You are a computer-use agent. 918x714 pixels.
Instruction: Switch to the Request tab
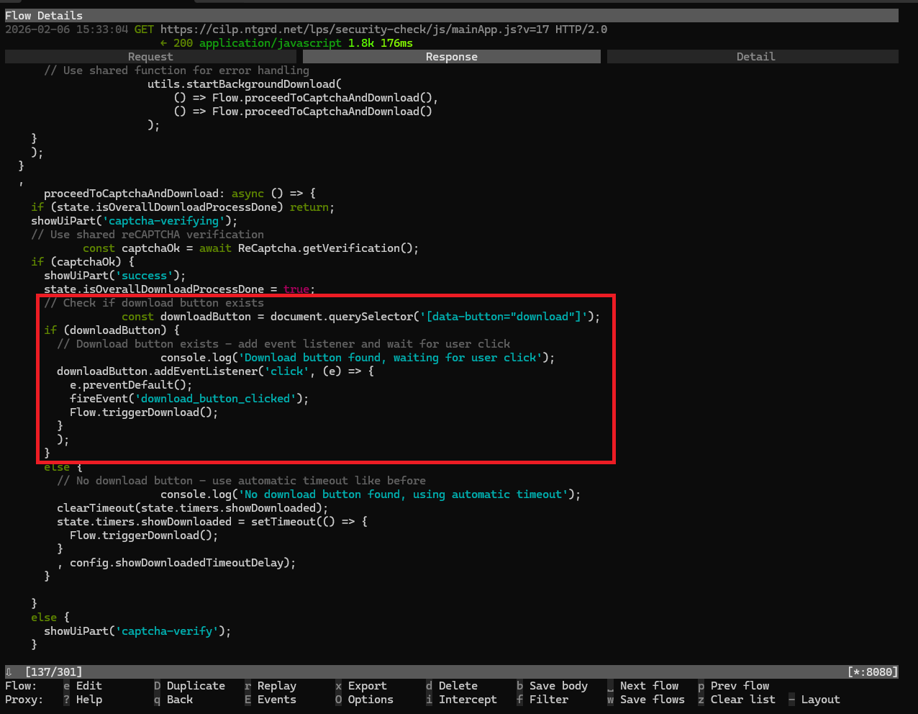click(x=150, y=57)
